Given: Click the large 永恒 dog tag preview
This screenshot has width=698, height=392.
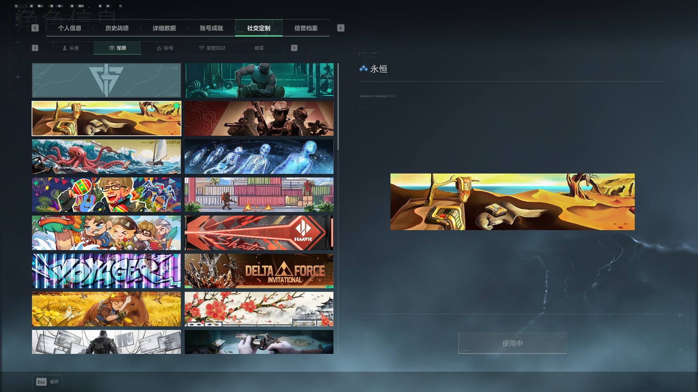Looking at the screenshot, I should click(x=513, y=202).
